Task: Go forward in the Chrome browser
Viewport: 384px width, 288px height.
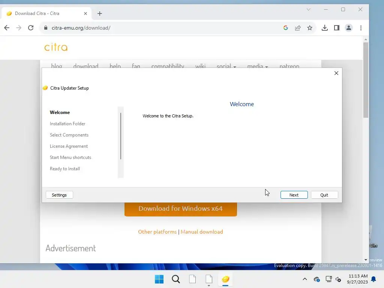Action: (x=19, y=28)
